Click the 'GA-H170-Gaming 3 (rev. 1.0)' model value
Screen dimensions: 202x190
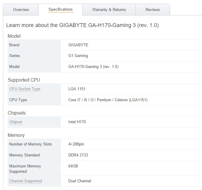(x=93, y=67)
